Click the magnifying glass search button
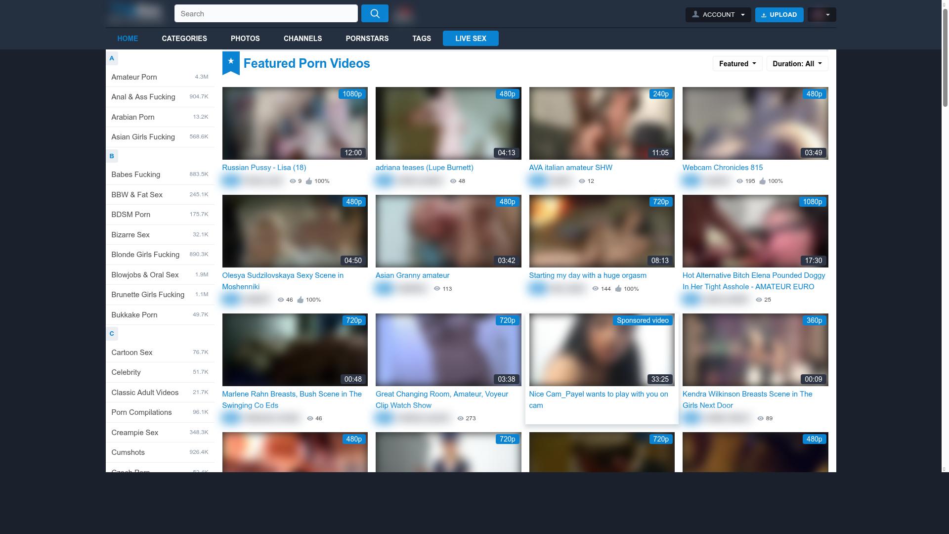The image size is (949, 534). (375, 13)
